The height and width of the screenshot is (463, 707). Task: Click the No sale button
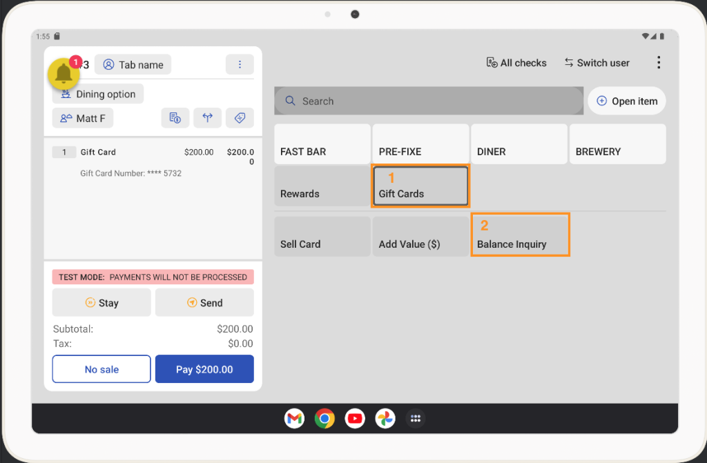click(x=101, y=369)
